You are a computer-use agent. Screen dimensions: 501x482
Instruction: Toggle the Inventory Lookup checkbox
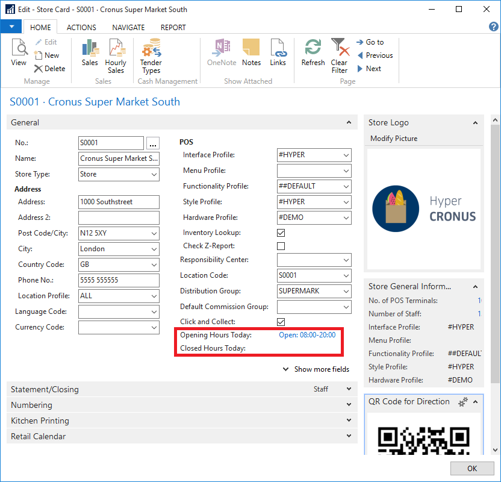tap(281, 233)
